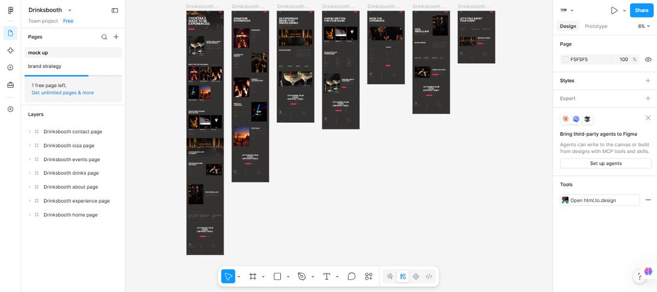
Task: Open the Assets sparkle icon in left rail
Action: tap(10, 50)
